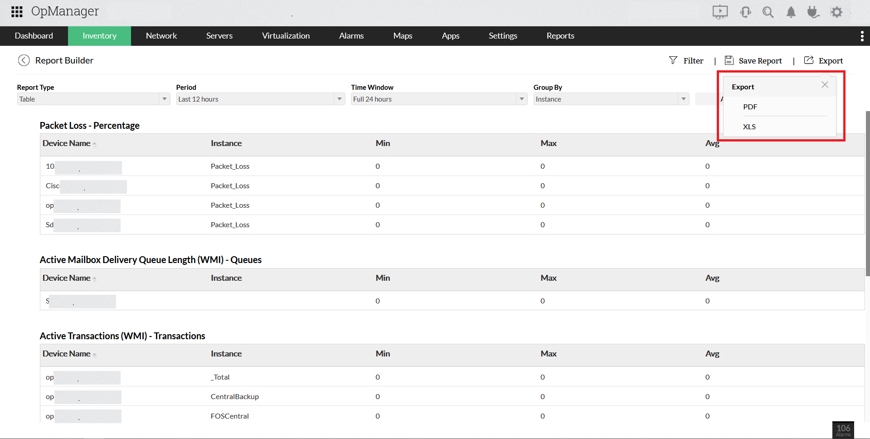Click the plug icon in header
Image resolution: width=870 pixels, height=439 pixels.
(x=813, y=12)
